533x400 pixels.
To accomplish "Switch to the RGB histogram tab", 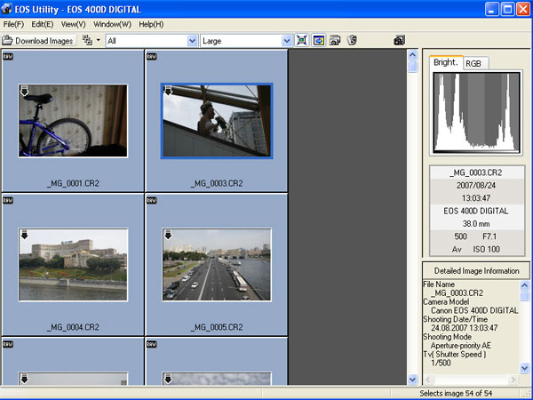I will [475, 64].
